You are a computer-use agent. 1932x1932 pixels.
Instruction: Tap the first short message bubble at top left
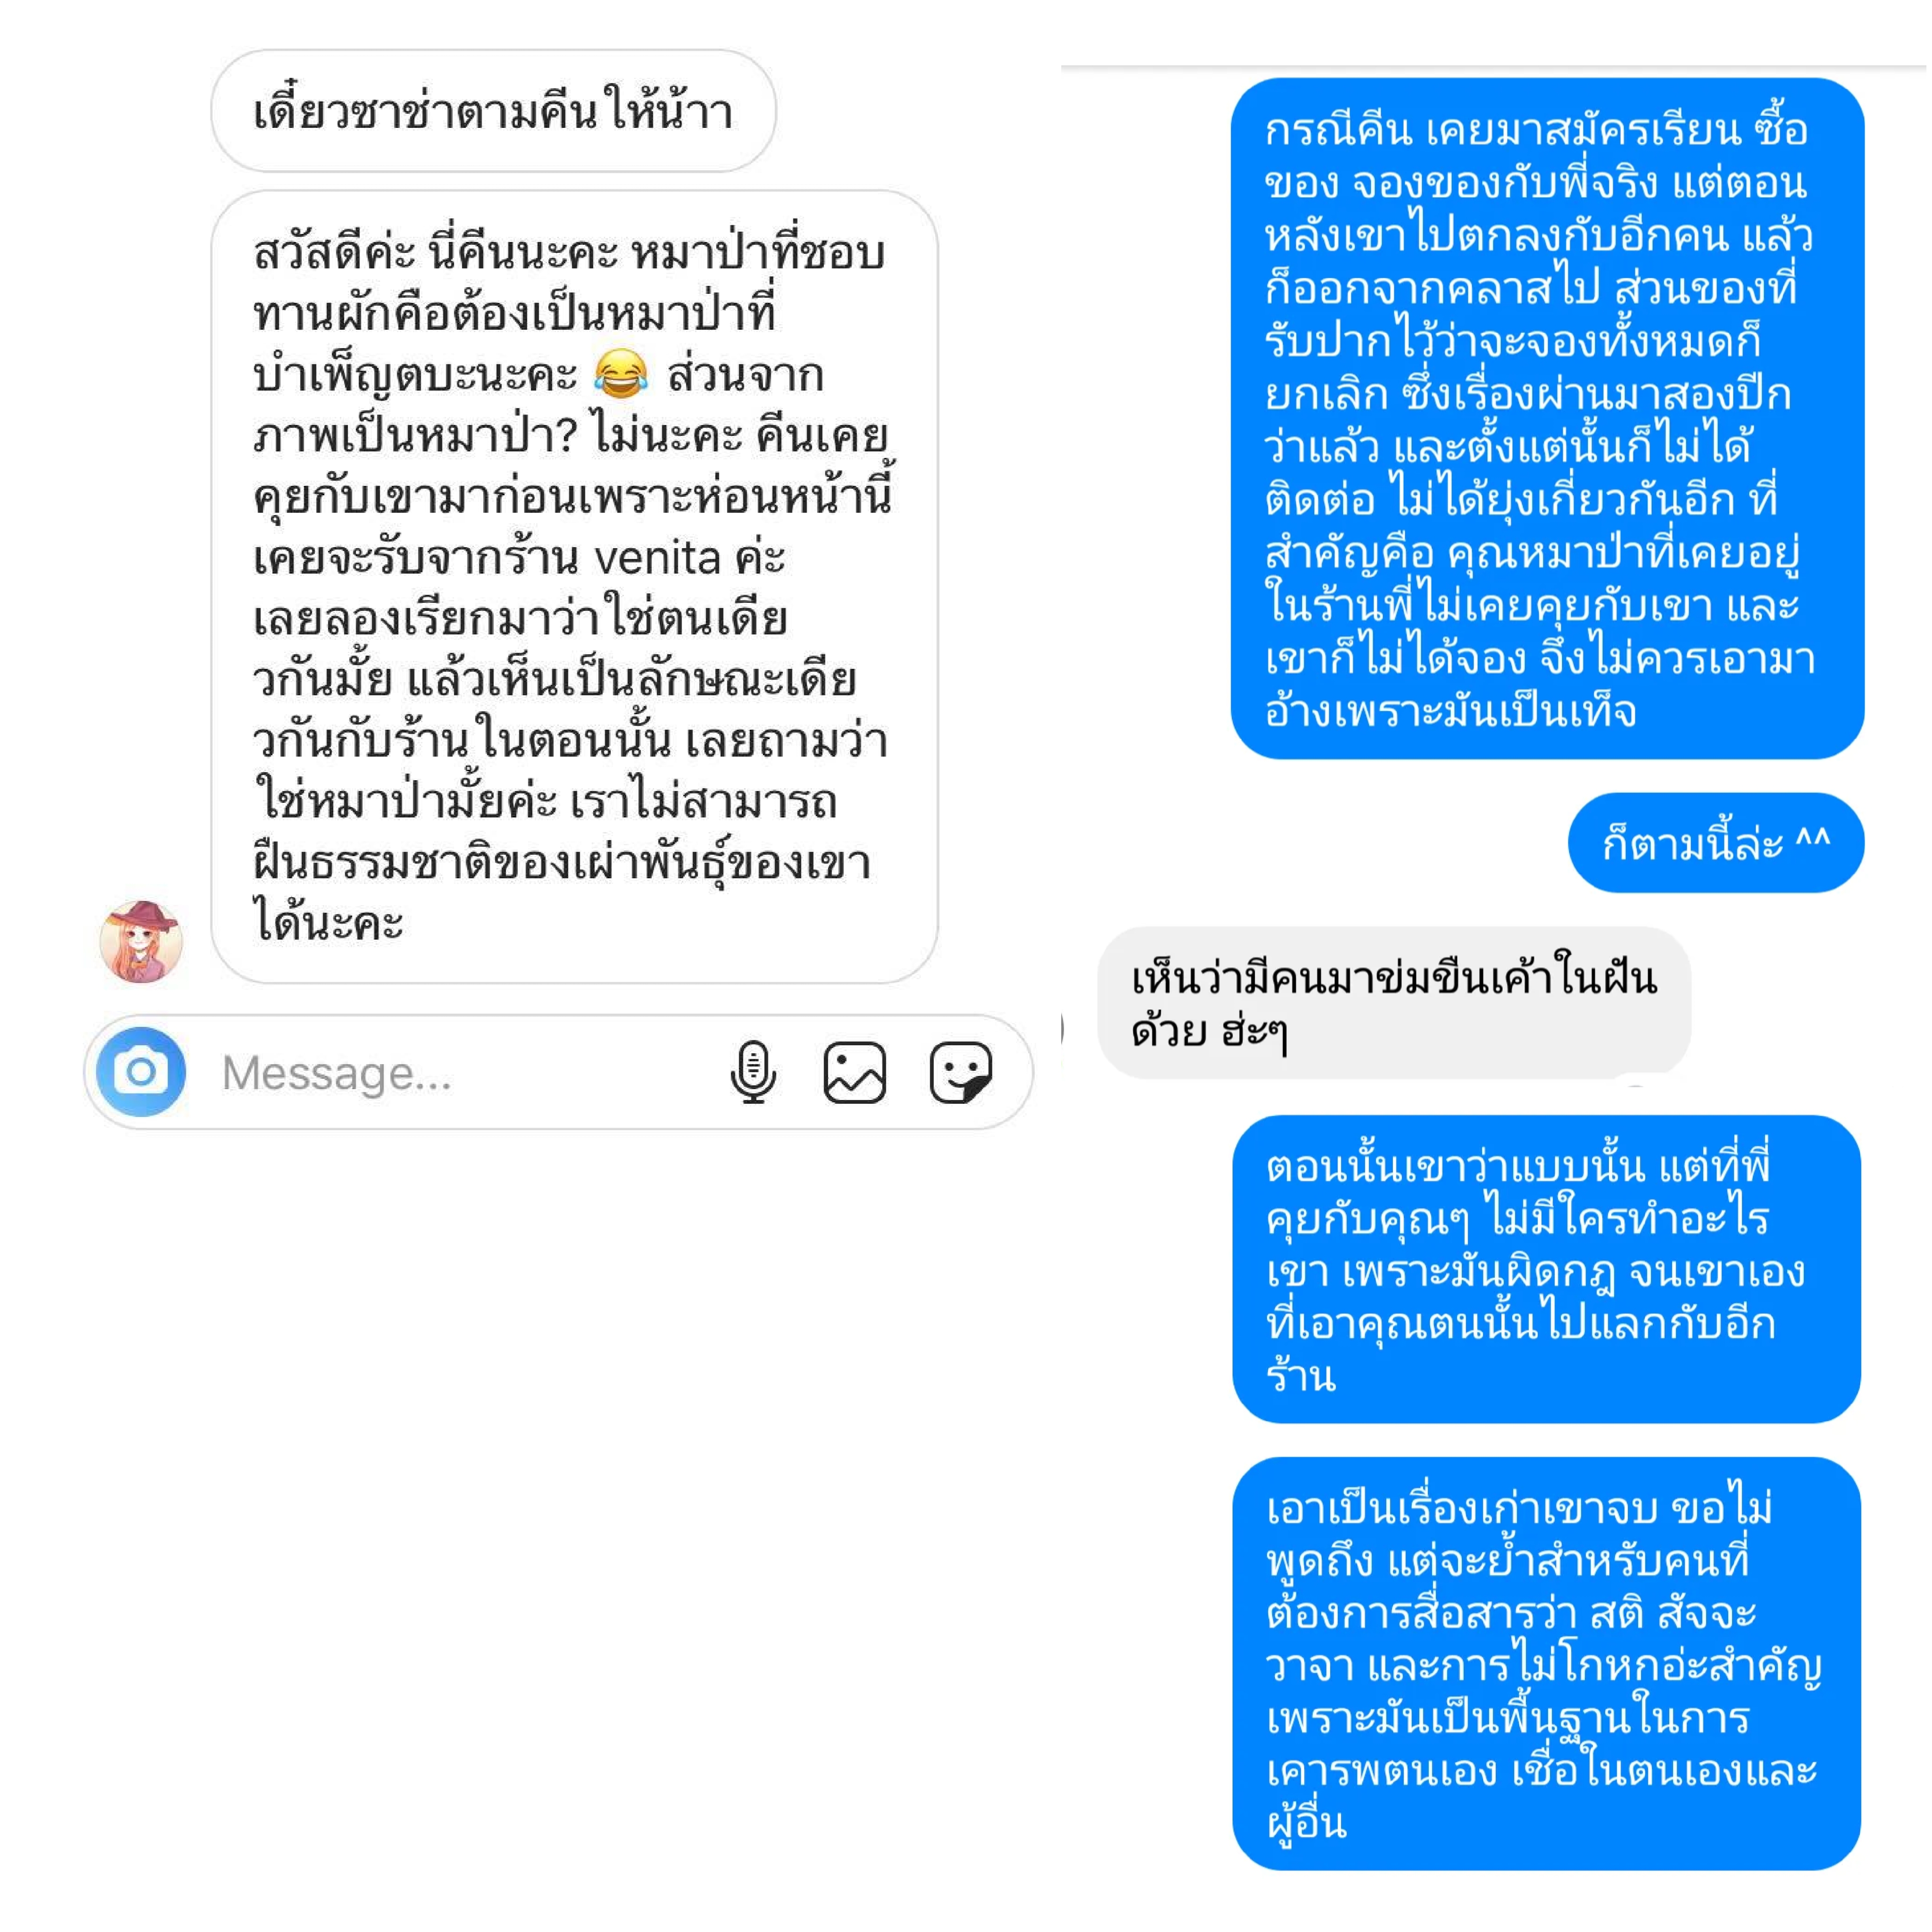494,111
